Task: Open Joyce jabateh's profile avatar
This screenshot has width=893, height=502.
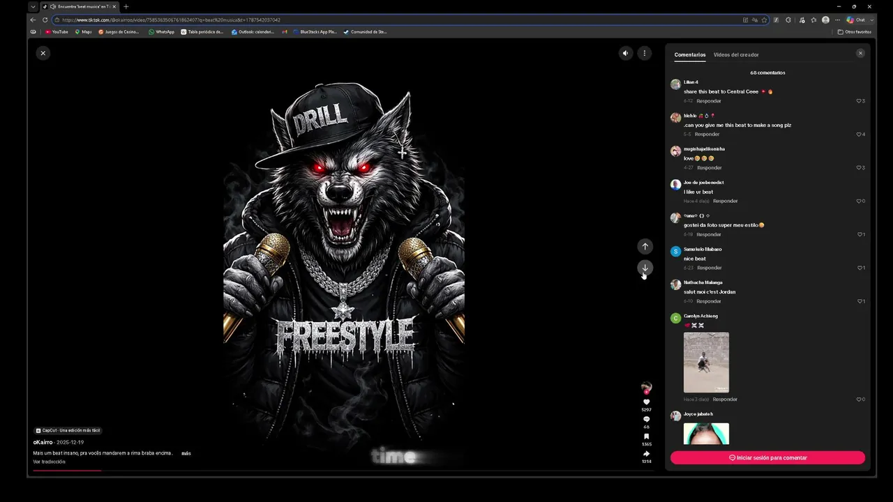Action: (675, 416)
